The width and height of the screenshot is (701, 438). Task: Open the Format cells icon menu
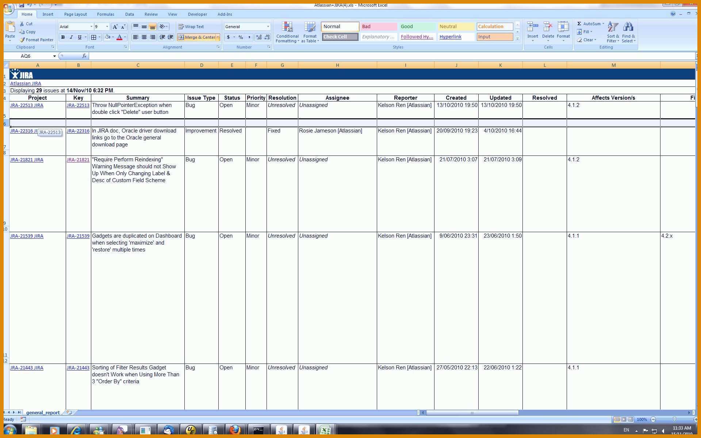(x=563, y=31)
